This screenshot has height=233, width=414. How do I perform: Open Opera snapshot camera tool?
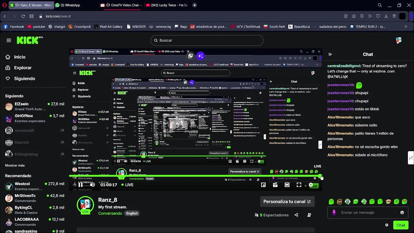(x=354, y=16)
